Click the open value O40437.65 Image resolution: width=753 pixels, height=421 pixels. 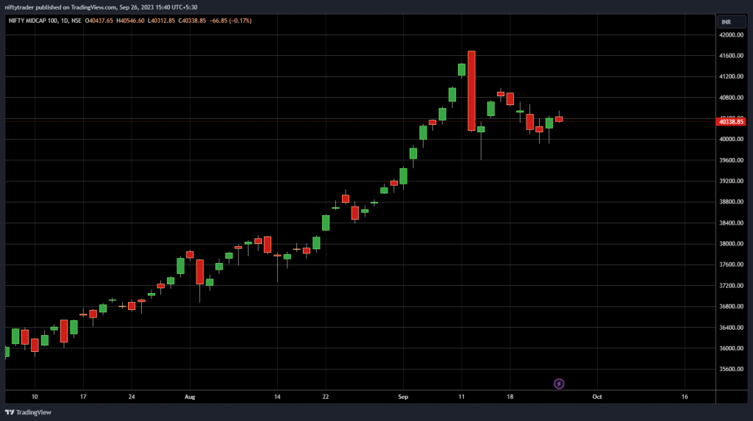click(99, 21)
